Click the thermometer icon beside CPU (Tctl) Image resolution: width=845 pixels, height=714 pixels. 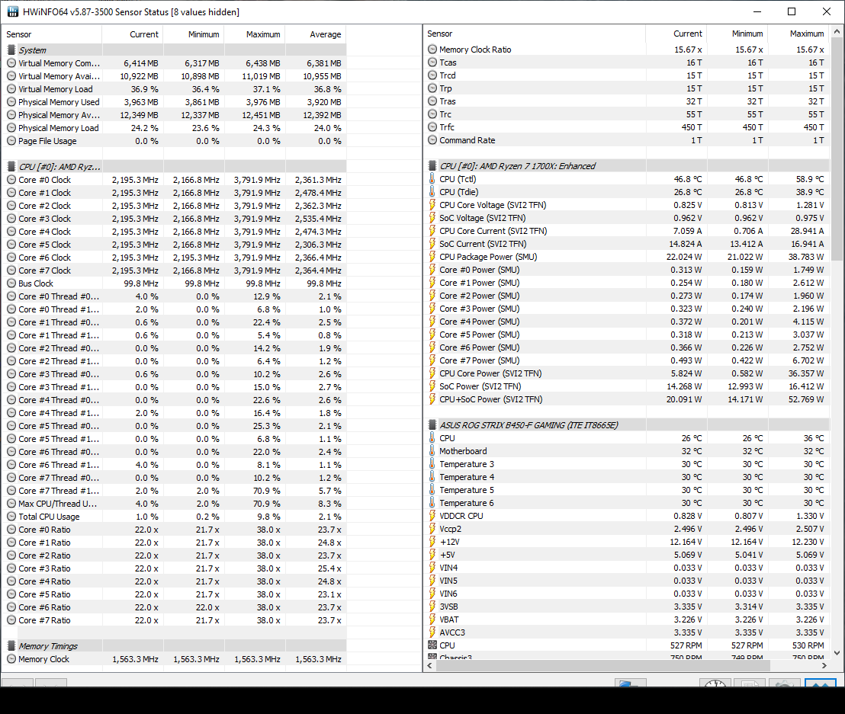tap(432, 179)
